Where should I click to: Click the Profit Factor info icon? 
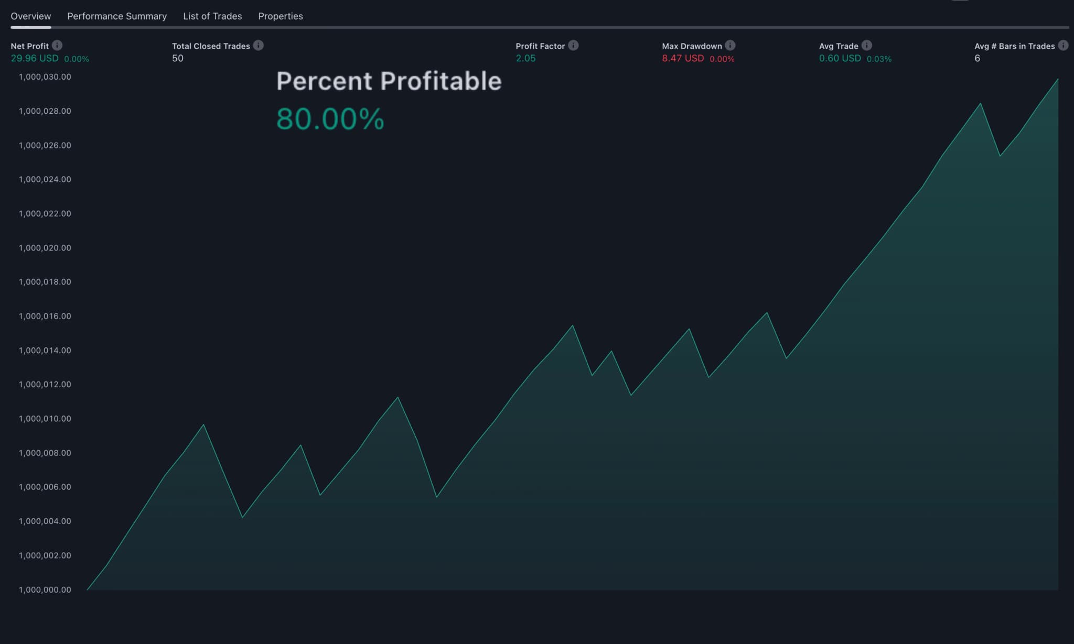(573, 46)
